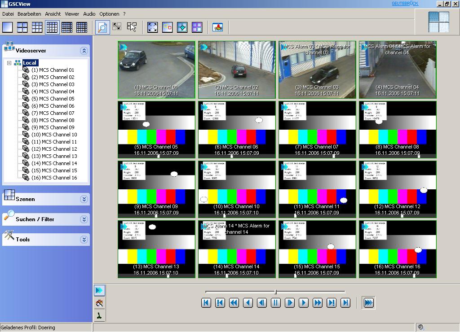Expand the Suchen / Filter panel
The width and height of the screenshot is (460, 332).
(84, 219)
